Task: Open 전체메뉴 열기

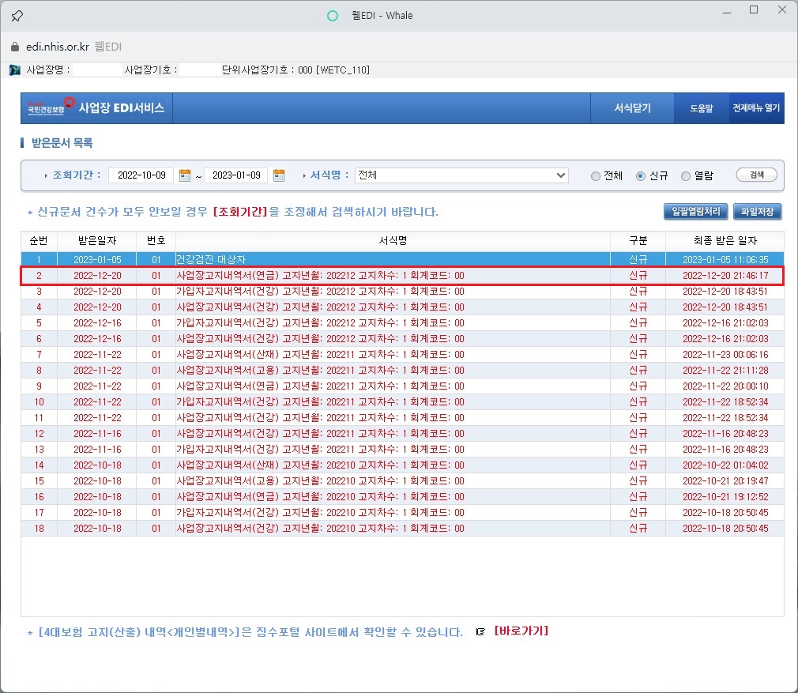Action: [x=756, y=108]
